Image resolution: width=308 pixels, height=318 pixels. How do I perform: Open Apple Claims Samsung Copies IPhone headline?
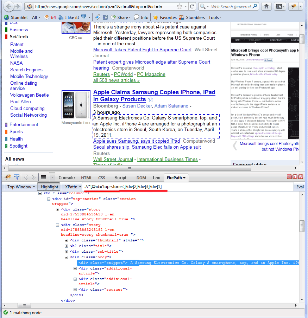154,96
